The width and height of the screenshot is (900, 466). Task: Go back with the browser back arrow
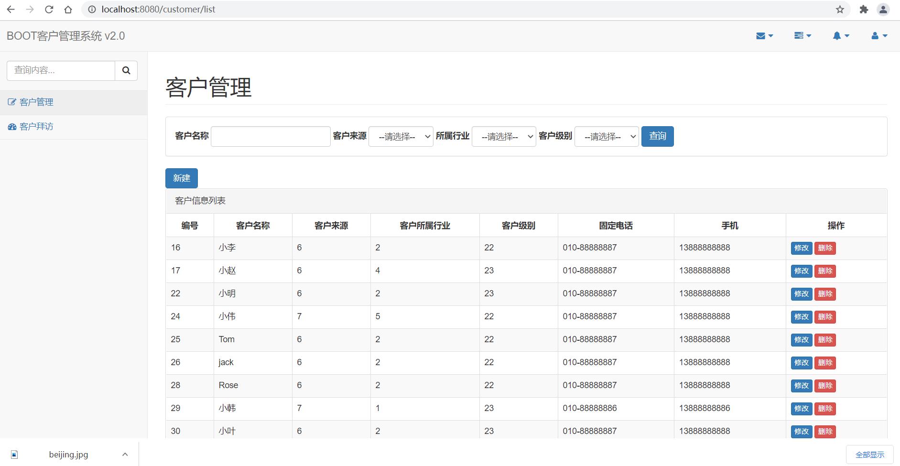(11, 10)
